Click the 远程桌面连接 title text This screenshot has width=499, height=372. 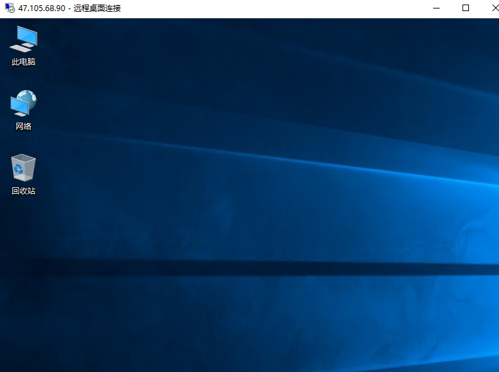tap(98, 8)
